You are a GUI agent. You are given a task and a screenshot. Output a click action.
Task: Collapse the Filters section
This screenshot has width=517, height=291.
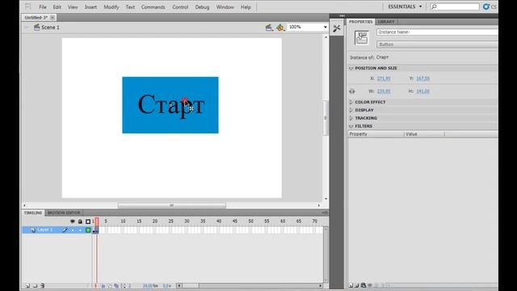[x=351, y=126]
